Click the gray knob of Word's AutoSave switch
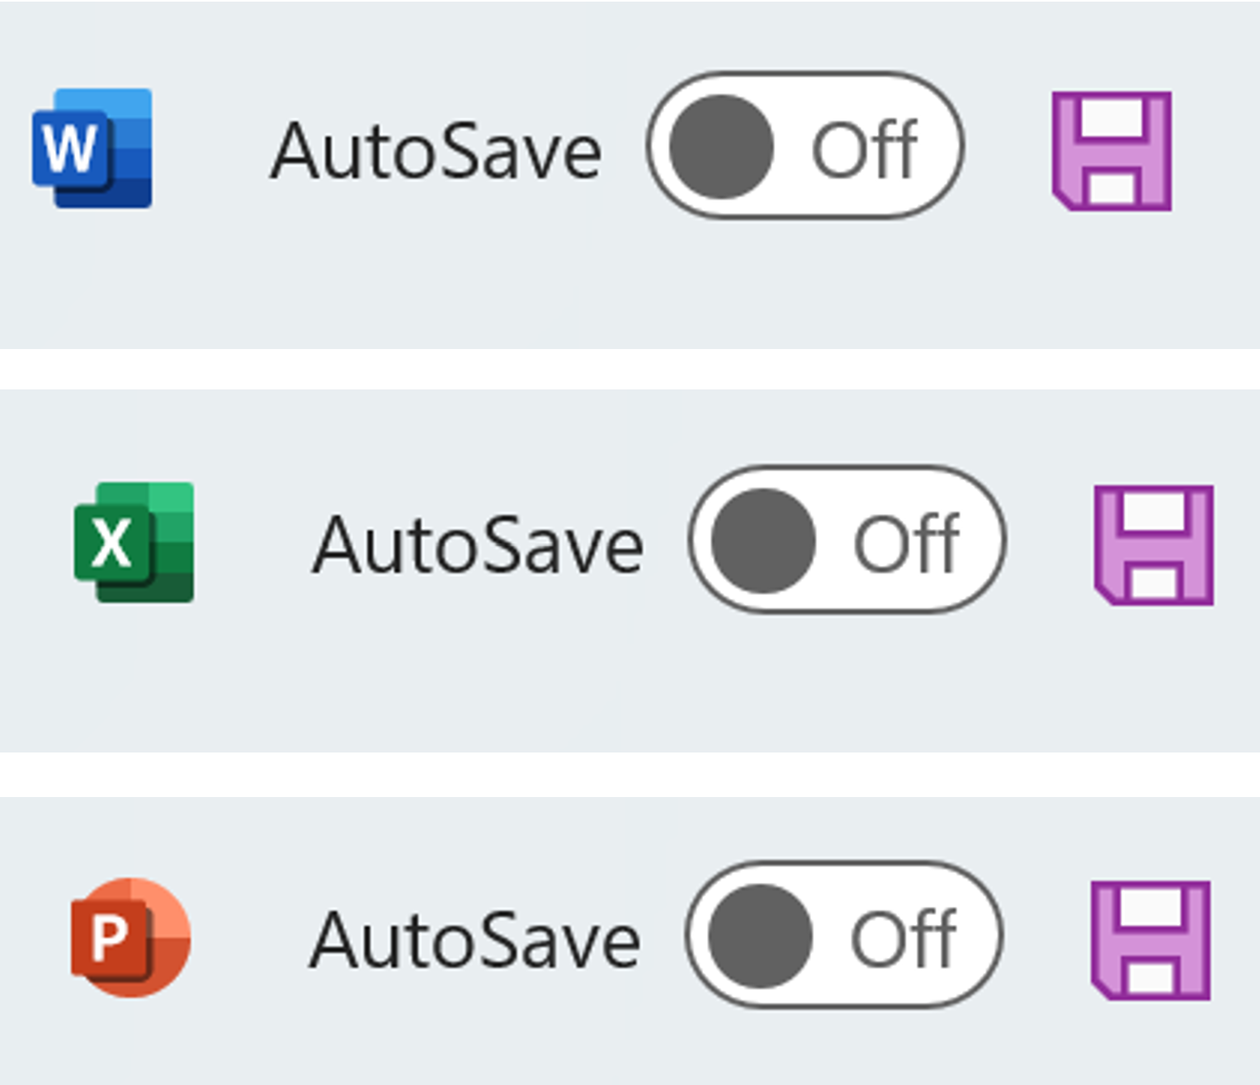Image resolution: width=1260 pixels, height=1085 pixels. (721, 147)
